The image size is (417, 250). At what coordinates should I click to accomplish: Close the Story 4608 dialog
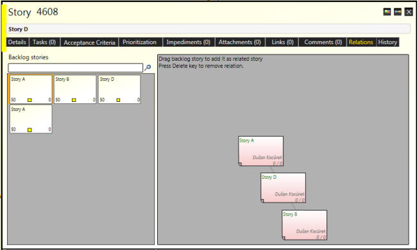pos(409,12)
